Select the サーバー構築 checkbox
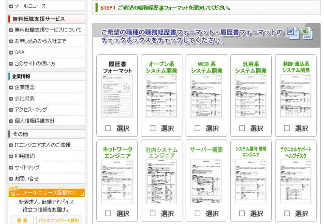Viewport: 324px width, 224px height. click(197, 213)
